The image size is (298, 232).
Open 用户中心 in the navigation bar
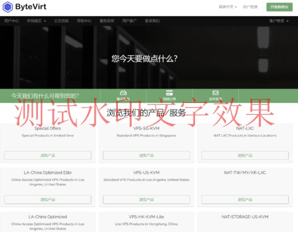(11, 21)
